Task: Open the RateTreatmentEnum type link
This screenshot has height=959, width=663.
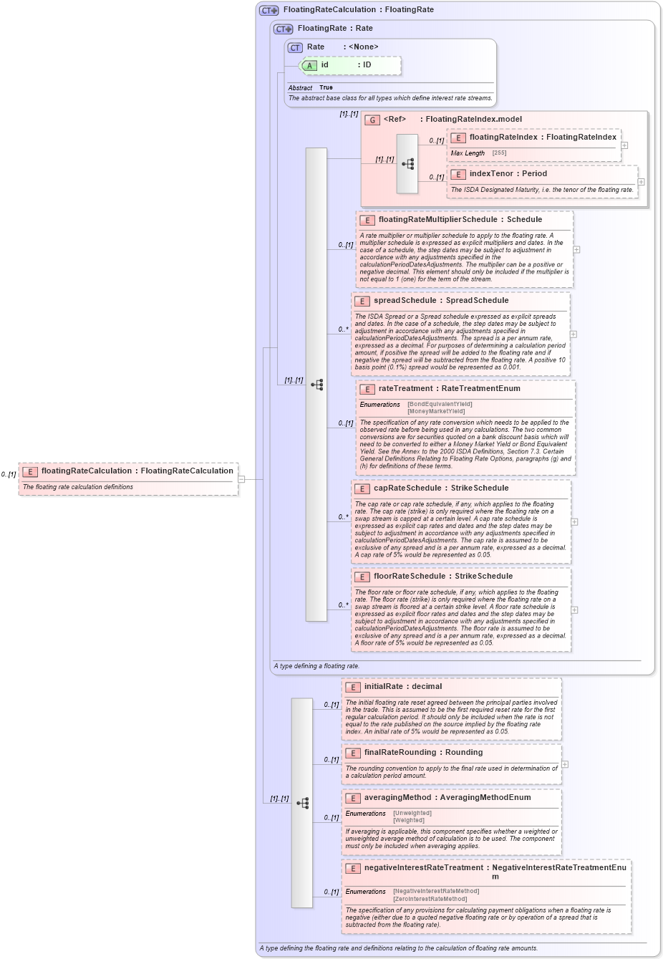Action: (x=481, y=389)
